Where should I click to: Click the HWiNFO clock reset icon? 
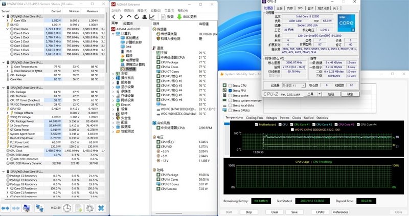(x=67, y=208)
